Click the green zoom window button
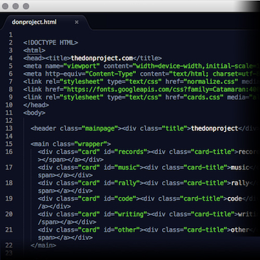This screenshot has height=260, width=260. point(26,6)
